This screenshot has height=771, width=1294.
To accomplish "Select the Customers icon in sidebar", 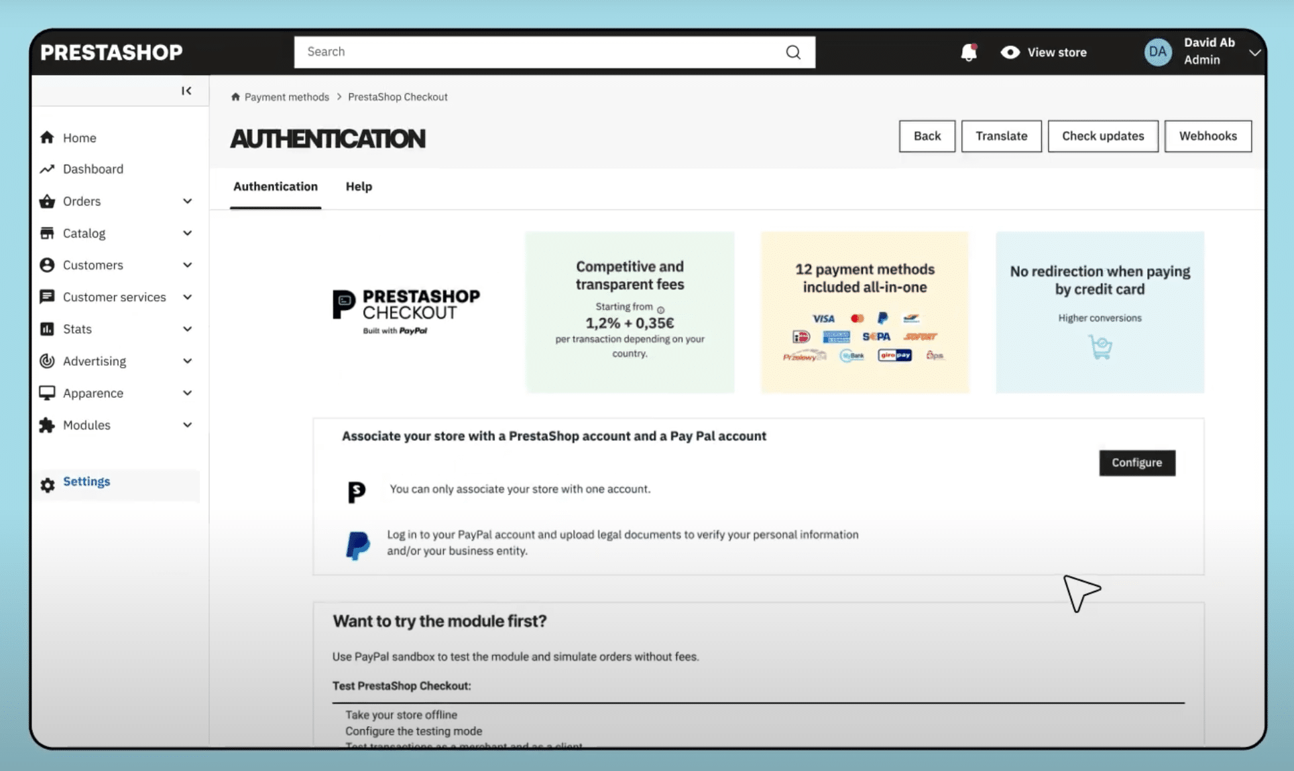I will (47, 265).
